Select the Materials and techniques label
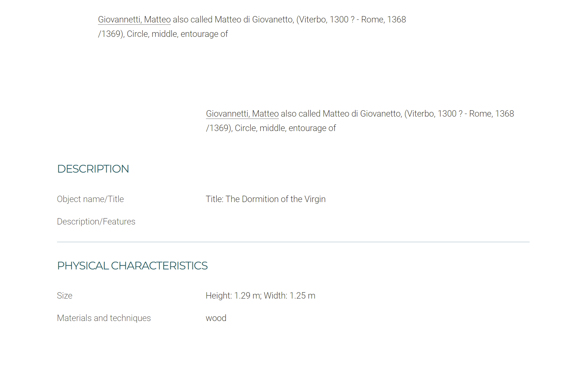This screenshot has height=381, width=581. (x=104, y=318)
